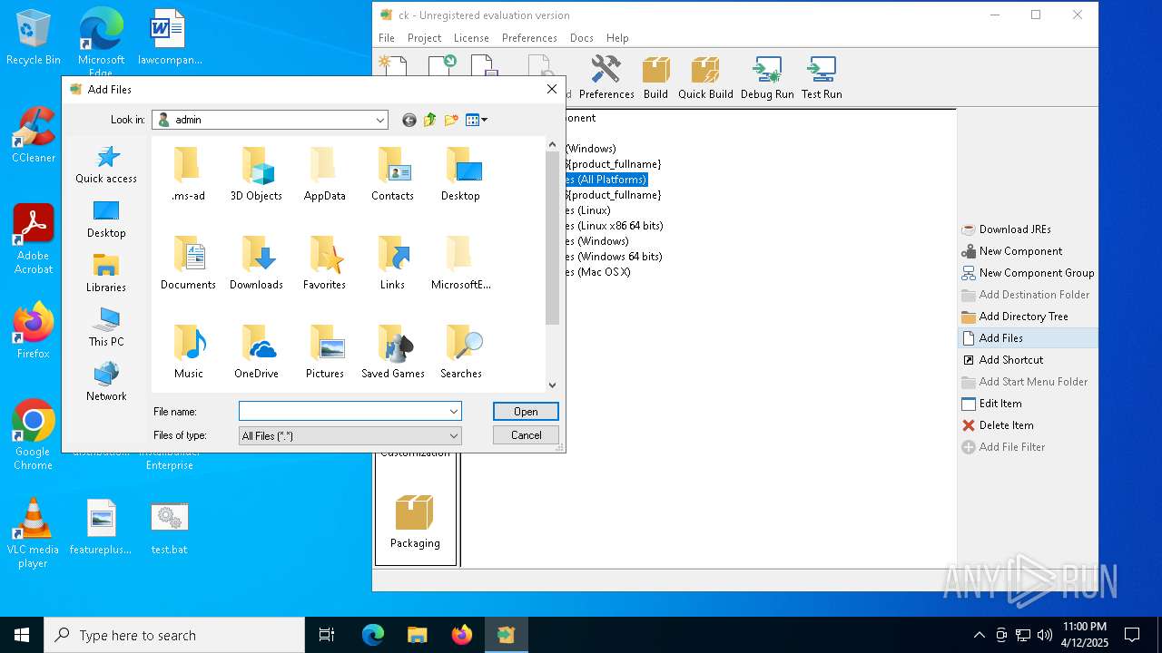Open the Help menu
Screen dimensions: 1162x653
tap(617, 38)
